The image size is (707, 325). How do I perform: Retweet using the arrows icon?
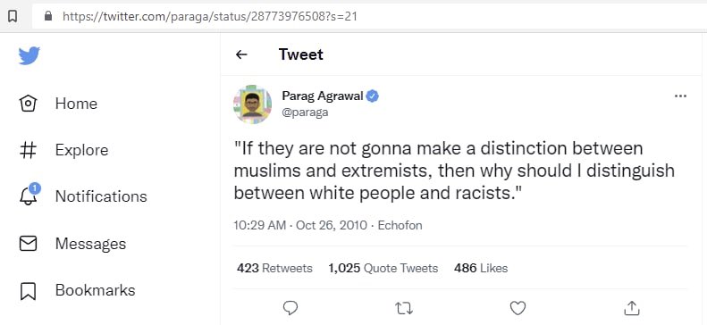[x=404, y=308]
